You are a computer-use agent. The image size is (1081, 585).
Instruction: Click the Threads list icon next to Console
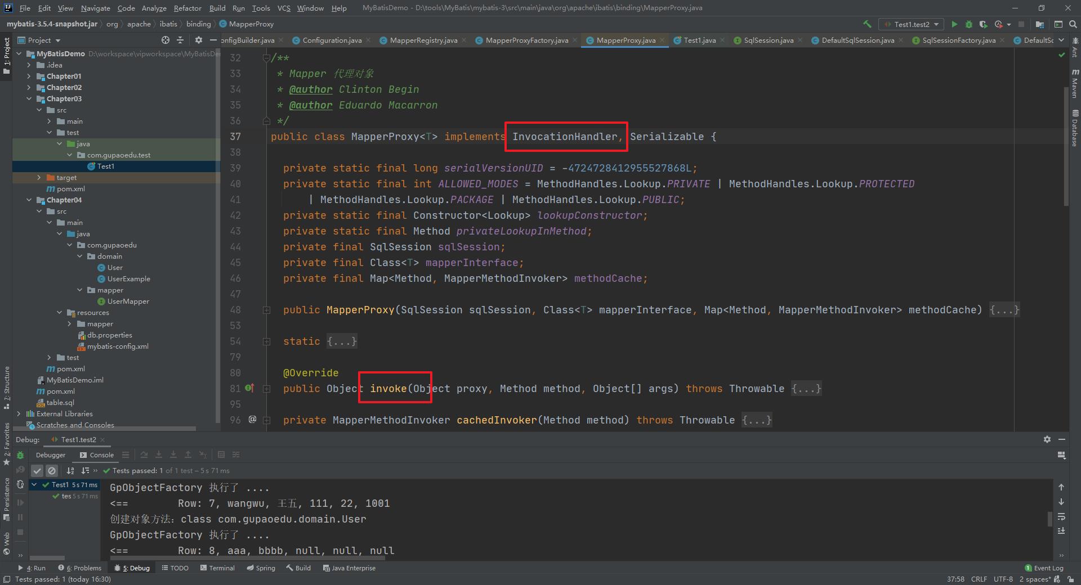(x=126, y=455)
